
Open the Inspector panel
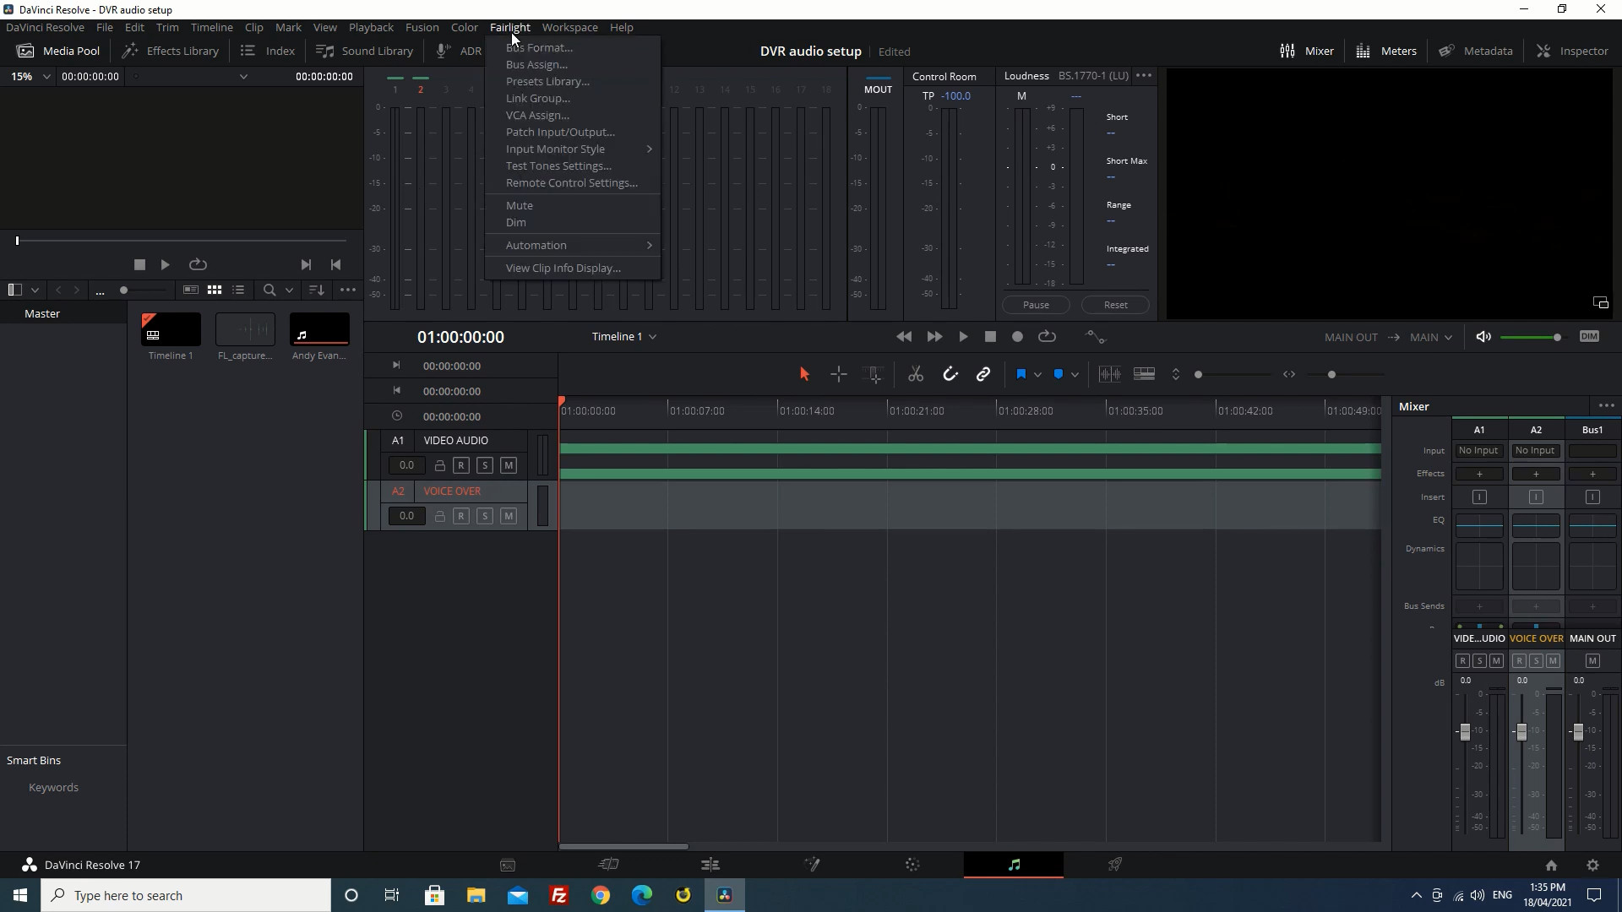point(1572,51)
